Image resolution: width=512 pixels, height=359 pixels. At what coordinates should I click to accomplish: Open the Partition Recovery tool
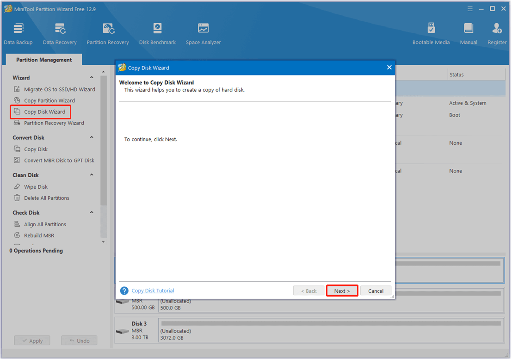tap(108, 34)
